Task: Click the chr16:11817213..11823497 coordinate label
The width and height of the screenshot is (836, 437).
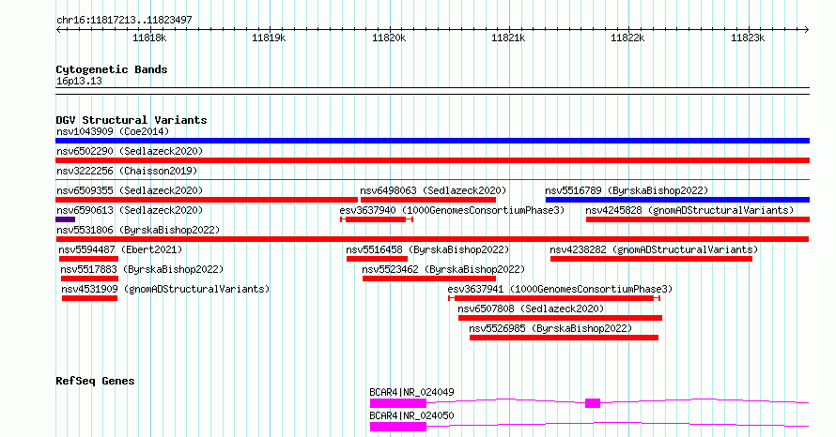Action: click(124, 21)
